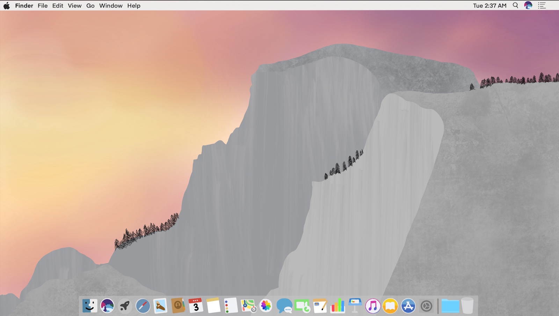The image size is (559, 316).
Task: Open FaceTime green camera icon
Action: coord(302,306)
